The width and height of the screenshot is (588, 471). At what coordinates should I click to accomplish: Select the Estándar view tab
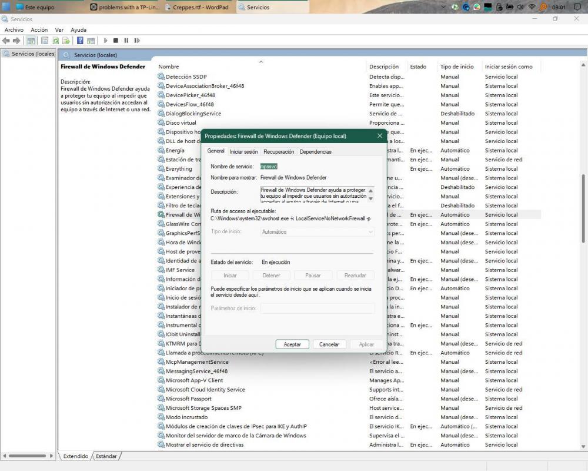(106, 456)
